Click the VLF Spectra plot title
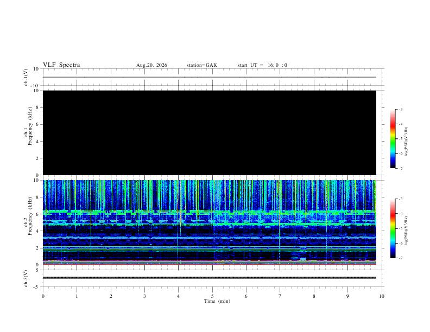 point(61,65)
